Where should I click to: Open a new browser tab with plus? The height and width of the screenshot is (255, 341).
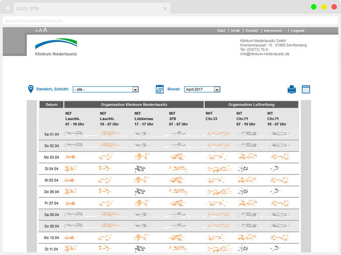point(8,8)
